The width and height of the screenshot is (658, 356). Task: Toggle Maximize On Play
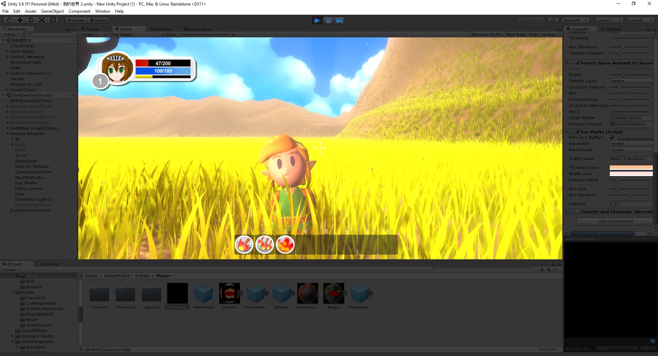coord(487,34)
